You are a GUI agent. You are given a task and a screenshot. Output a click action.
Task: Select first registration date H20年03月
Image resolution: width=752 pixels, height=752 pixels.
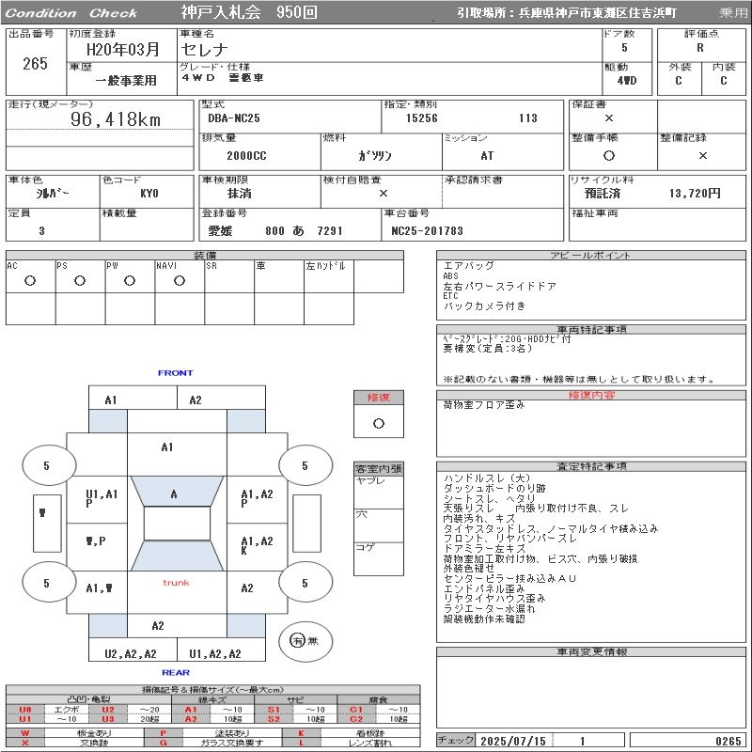[x=123, y=50]
